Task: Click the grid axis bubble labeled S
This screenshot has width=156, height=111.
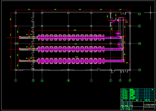Action: pyautogui.click(x=16, y=80)
